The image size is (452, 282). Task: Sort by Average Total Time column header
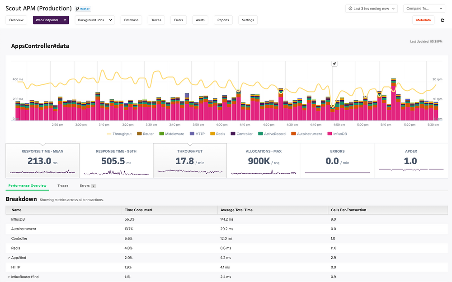coord(273,210)
